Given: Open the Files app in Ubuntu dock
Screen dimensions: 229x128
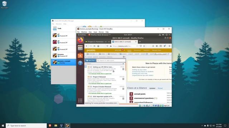Looking at the screenshot, I should coord(80,48).
